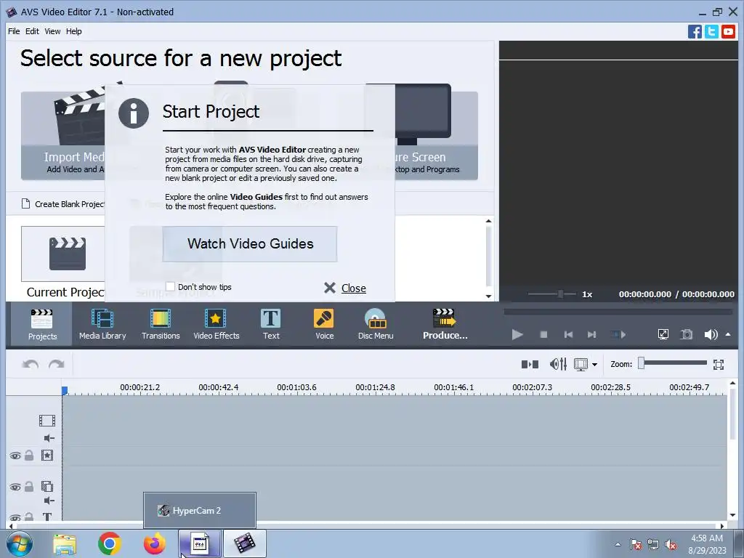Click timeline vertical scrollbar up arrow
Screen dimensions: 744x558
point(732,383)
